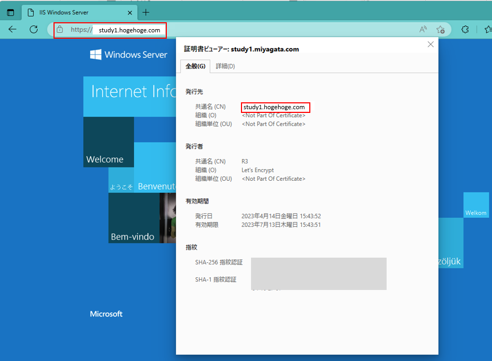Image resolution: width=492 pixels, height=361 pixels.
Task: Click the 指紋 section heading
Action: tap(191, 247)
